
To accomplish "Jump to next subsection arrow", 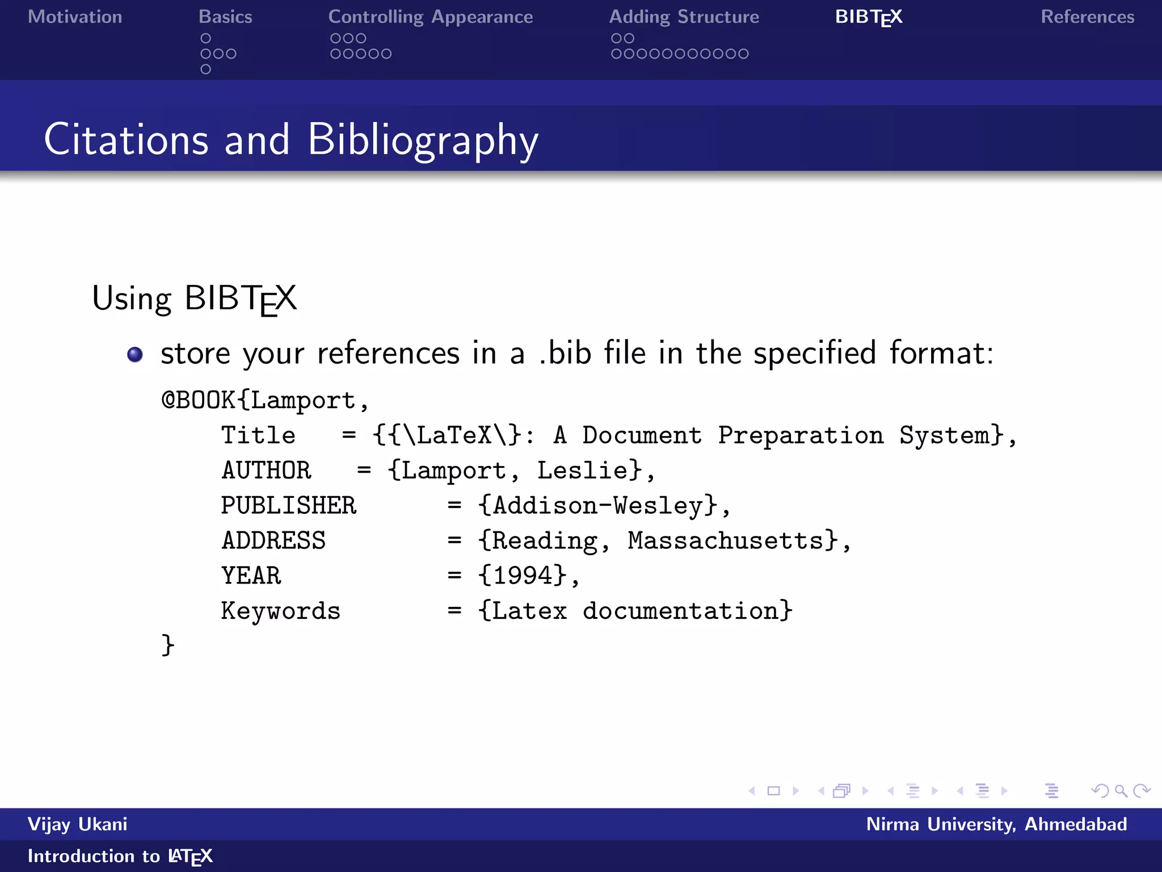I will [934, 791].
